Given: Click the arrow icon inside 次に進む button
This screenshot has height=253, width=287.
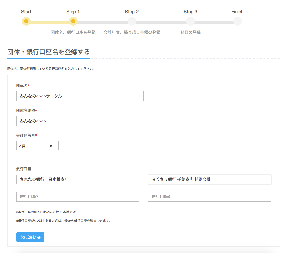Looking at the screenshot, I should pyautogui.click(x=39, y=237).
